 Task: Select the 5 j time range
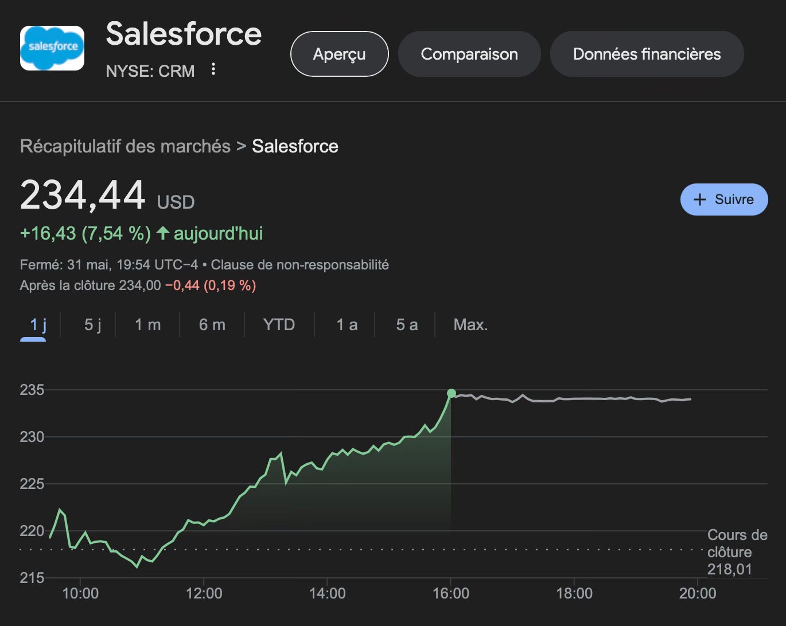(x=92, y=325)
